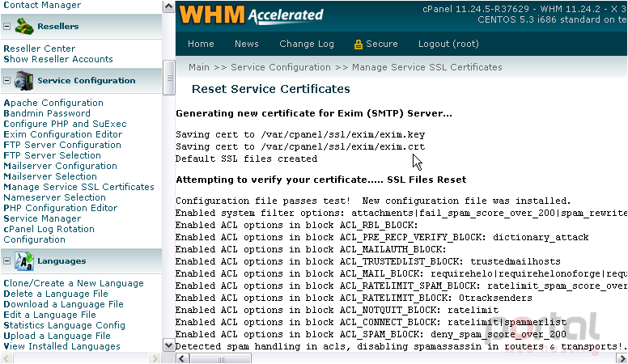Open Apache Configuration
Image resolution: width=628 pixels, height=364 pixels.
click(53, 103)
